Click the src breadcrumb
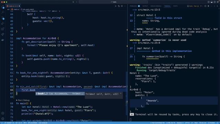 8,9
